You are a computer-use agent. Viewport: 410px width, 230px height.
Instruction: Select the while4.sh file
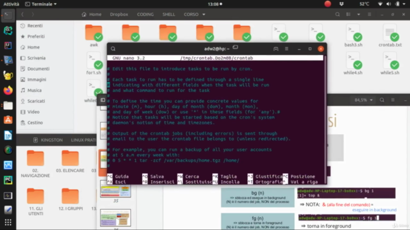tap(353, 63)
